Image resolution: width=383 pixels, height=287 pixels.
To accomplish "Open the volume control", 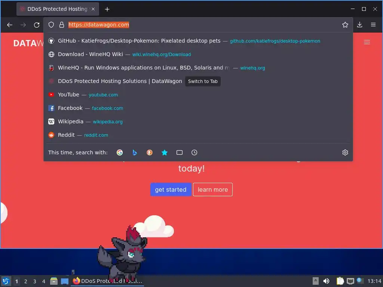I will pyautogui.click(x=326, y=281).
